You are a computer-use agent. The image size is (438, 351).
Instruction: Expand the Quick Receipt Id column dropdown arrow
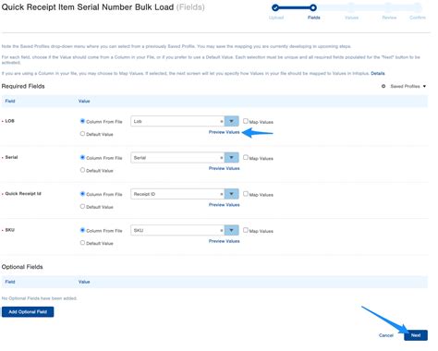click(231, 194)
